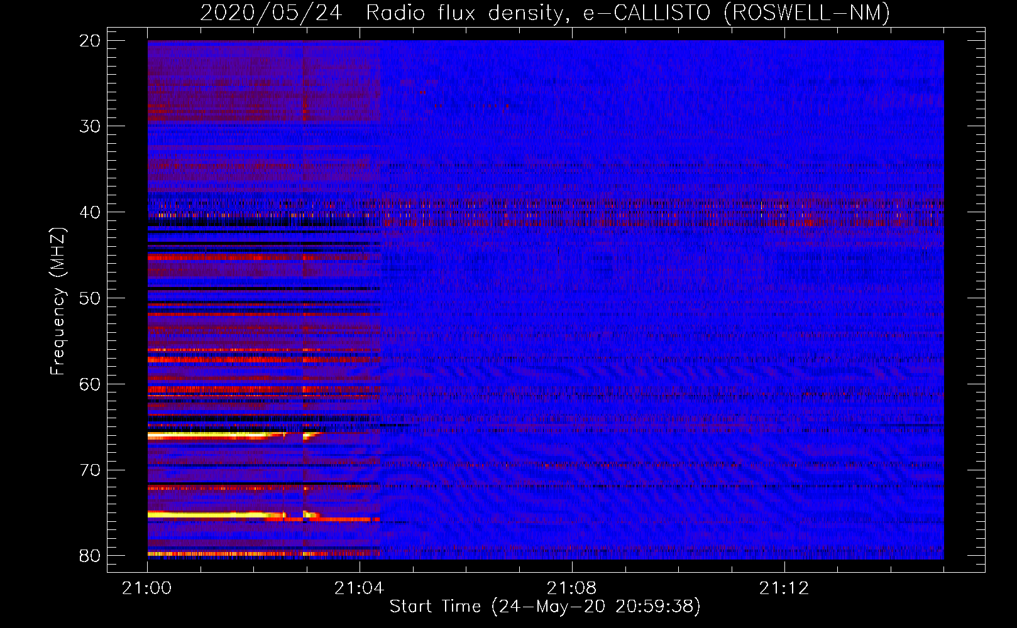The height and width of the screenshot is (628, 1017).
Task: Click the 'Frequency (MHZ)' axis label
Action: click(x=58, y=301)
